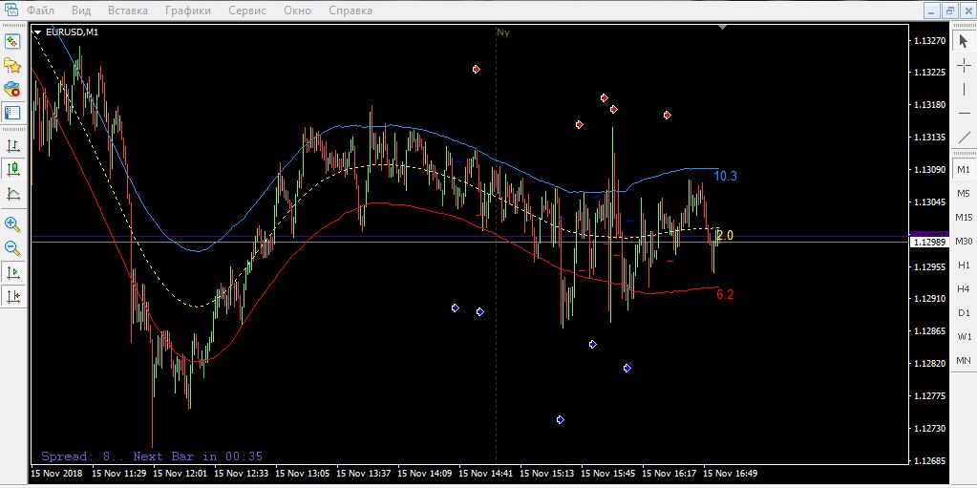Click the 1.13090 price axis label

coord(929,170)
